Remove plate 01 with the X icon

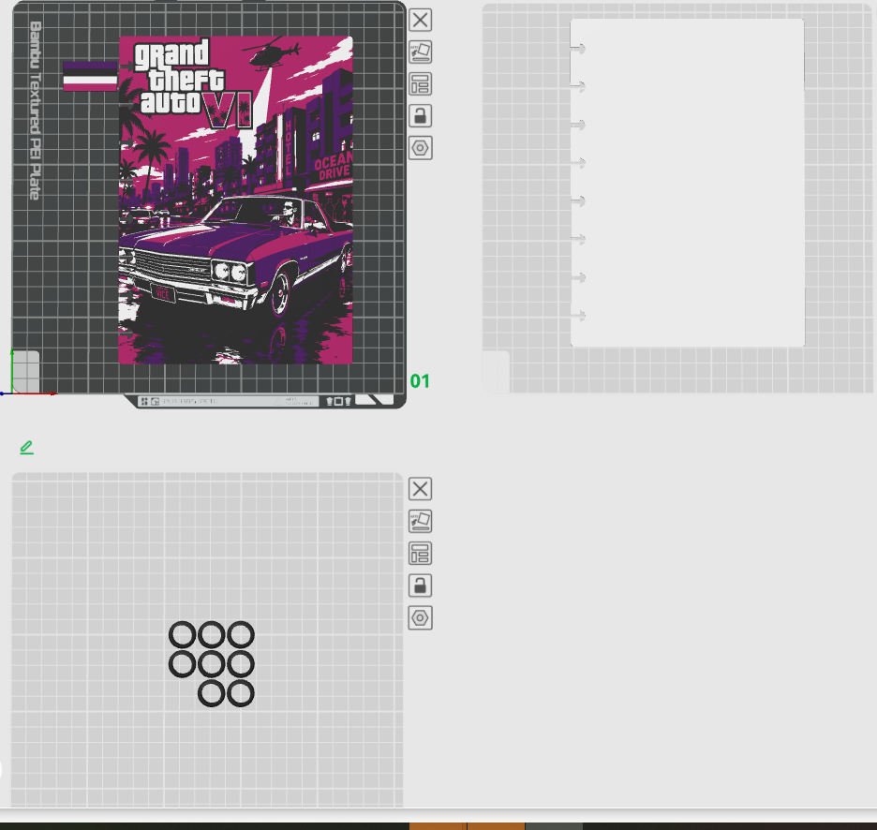pyautogui.click(x=420, y=20)
